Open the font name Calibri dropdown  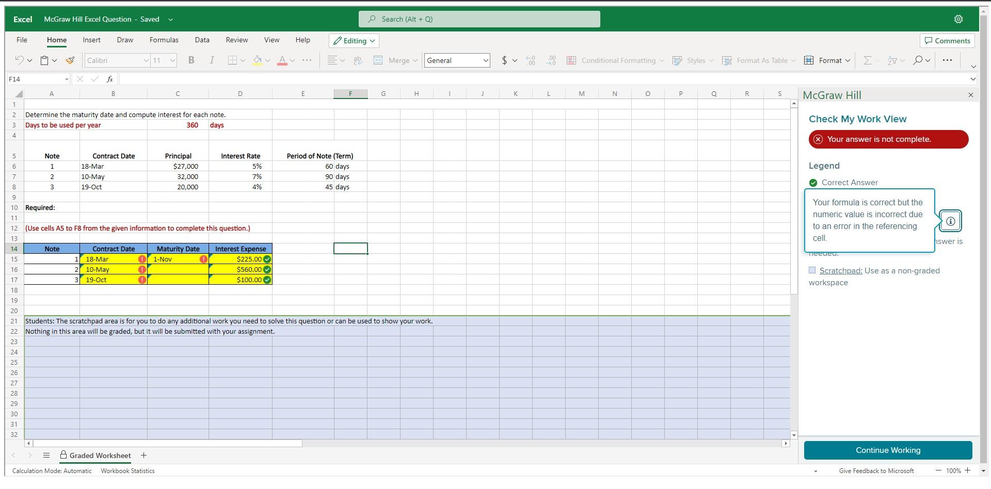(146, 60)
